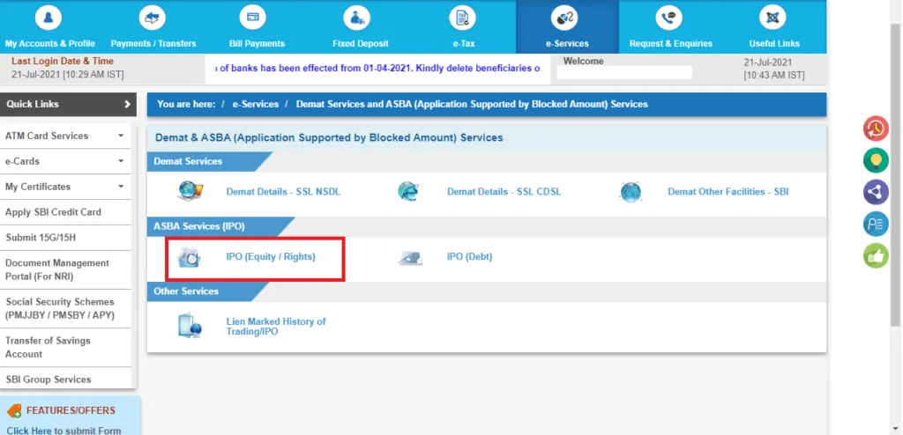
Task: Open Useful Links menu label
Action: tap(774, 44)
